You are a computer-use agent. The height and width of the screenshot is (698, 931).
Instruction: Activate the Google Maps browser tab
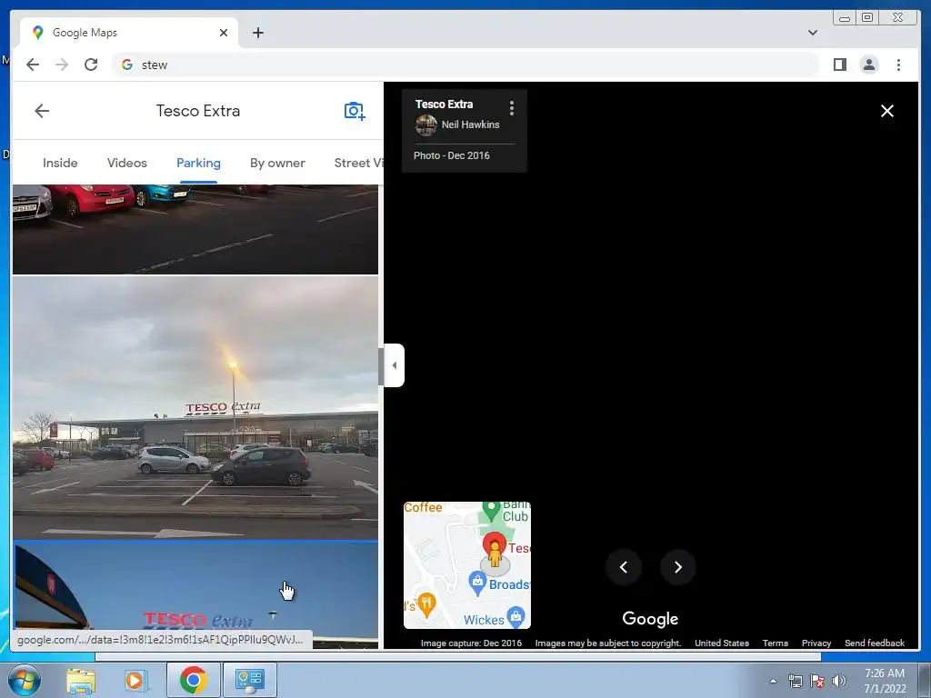coord(129,33)
